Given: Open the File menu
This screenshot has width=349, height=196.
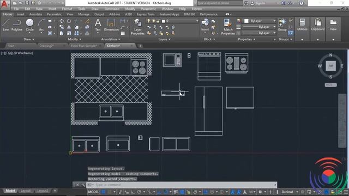Looking at the screenshot, I should pos(16,9).
